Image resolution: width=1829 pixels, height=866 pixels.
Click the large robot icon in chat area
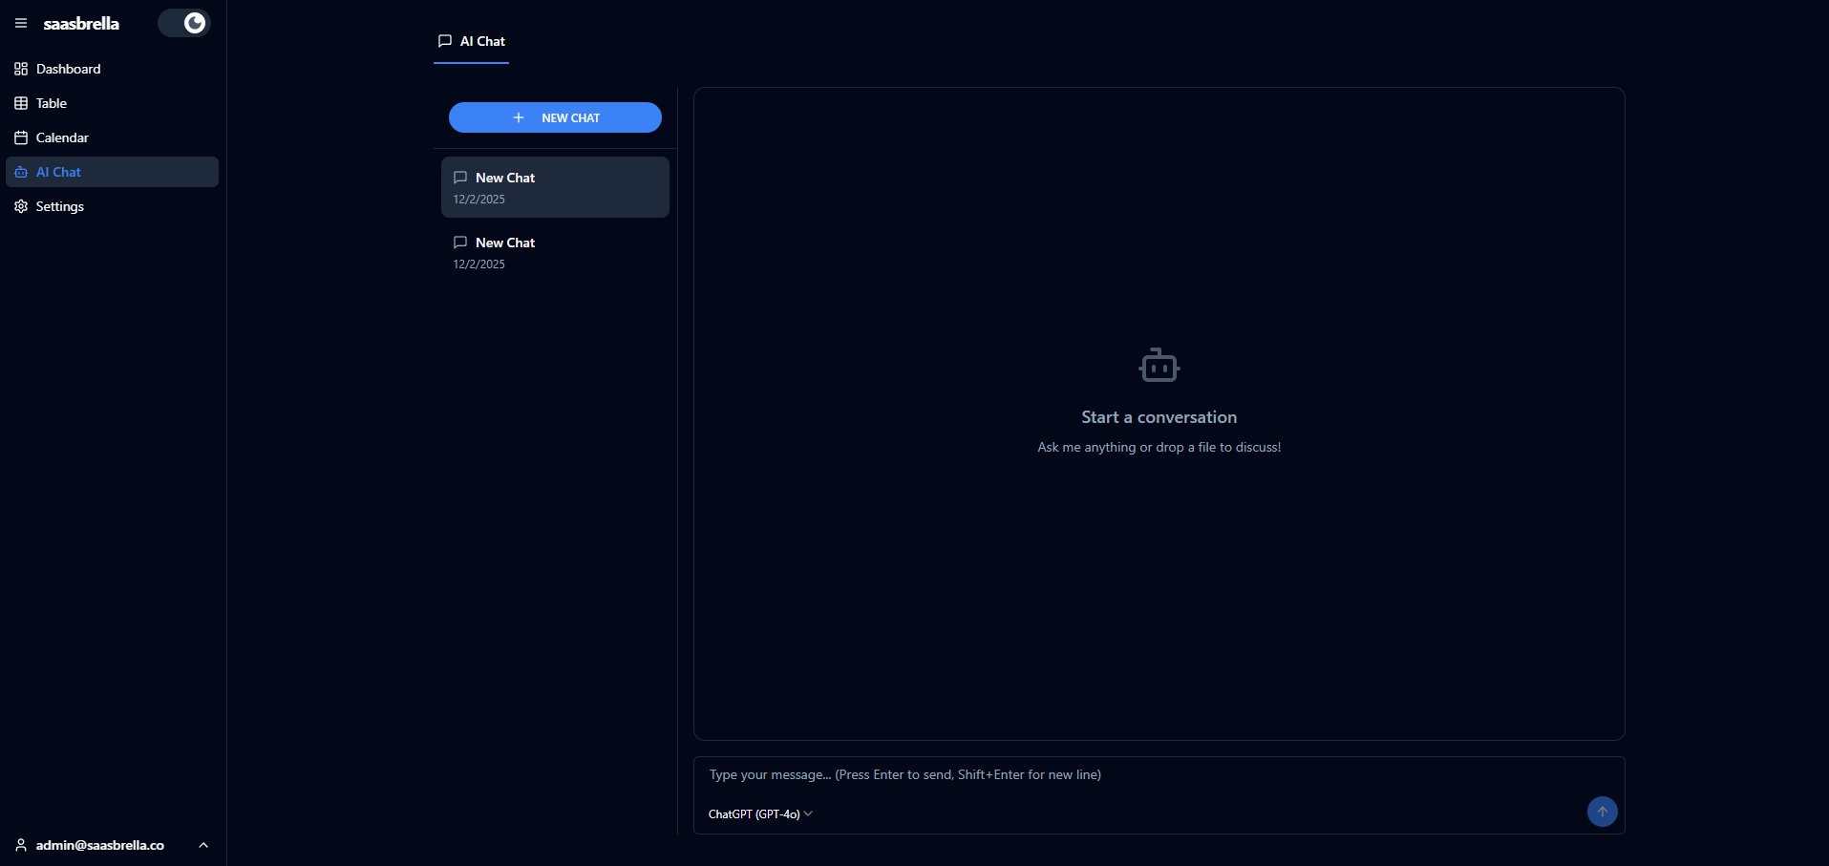tap(1159, 366)
